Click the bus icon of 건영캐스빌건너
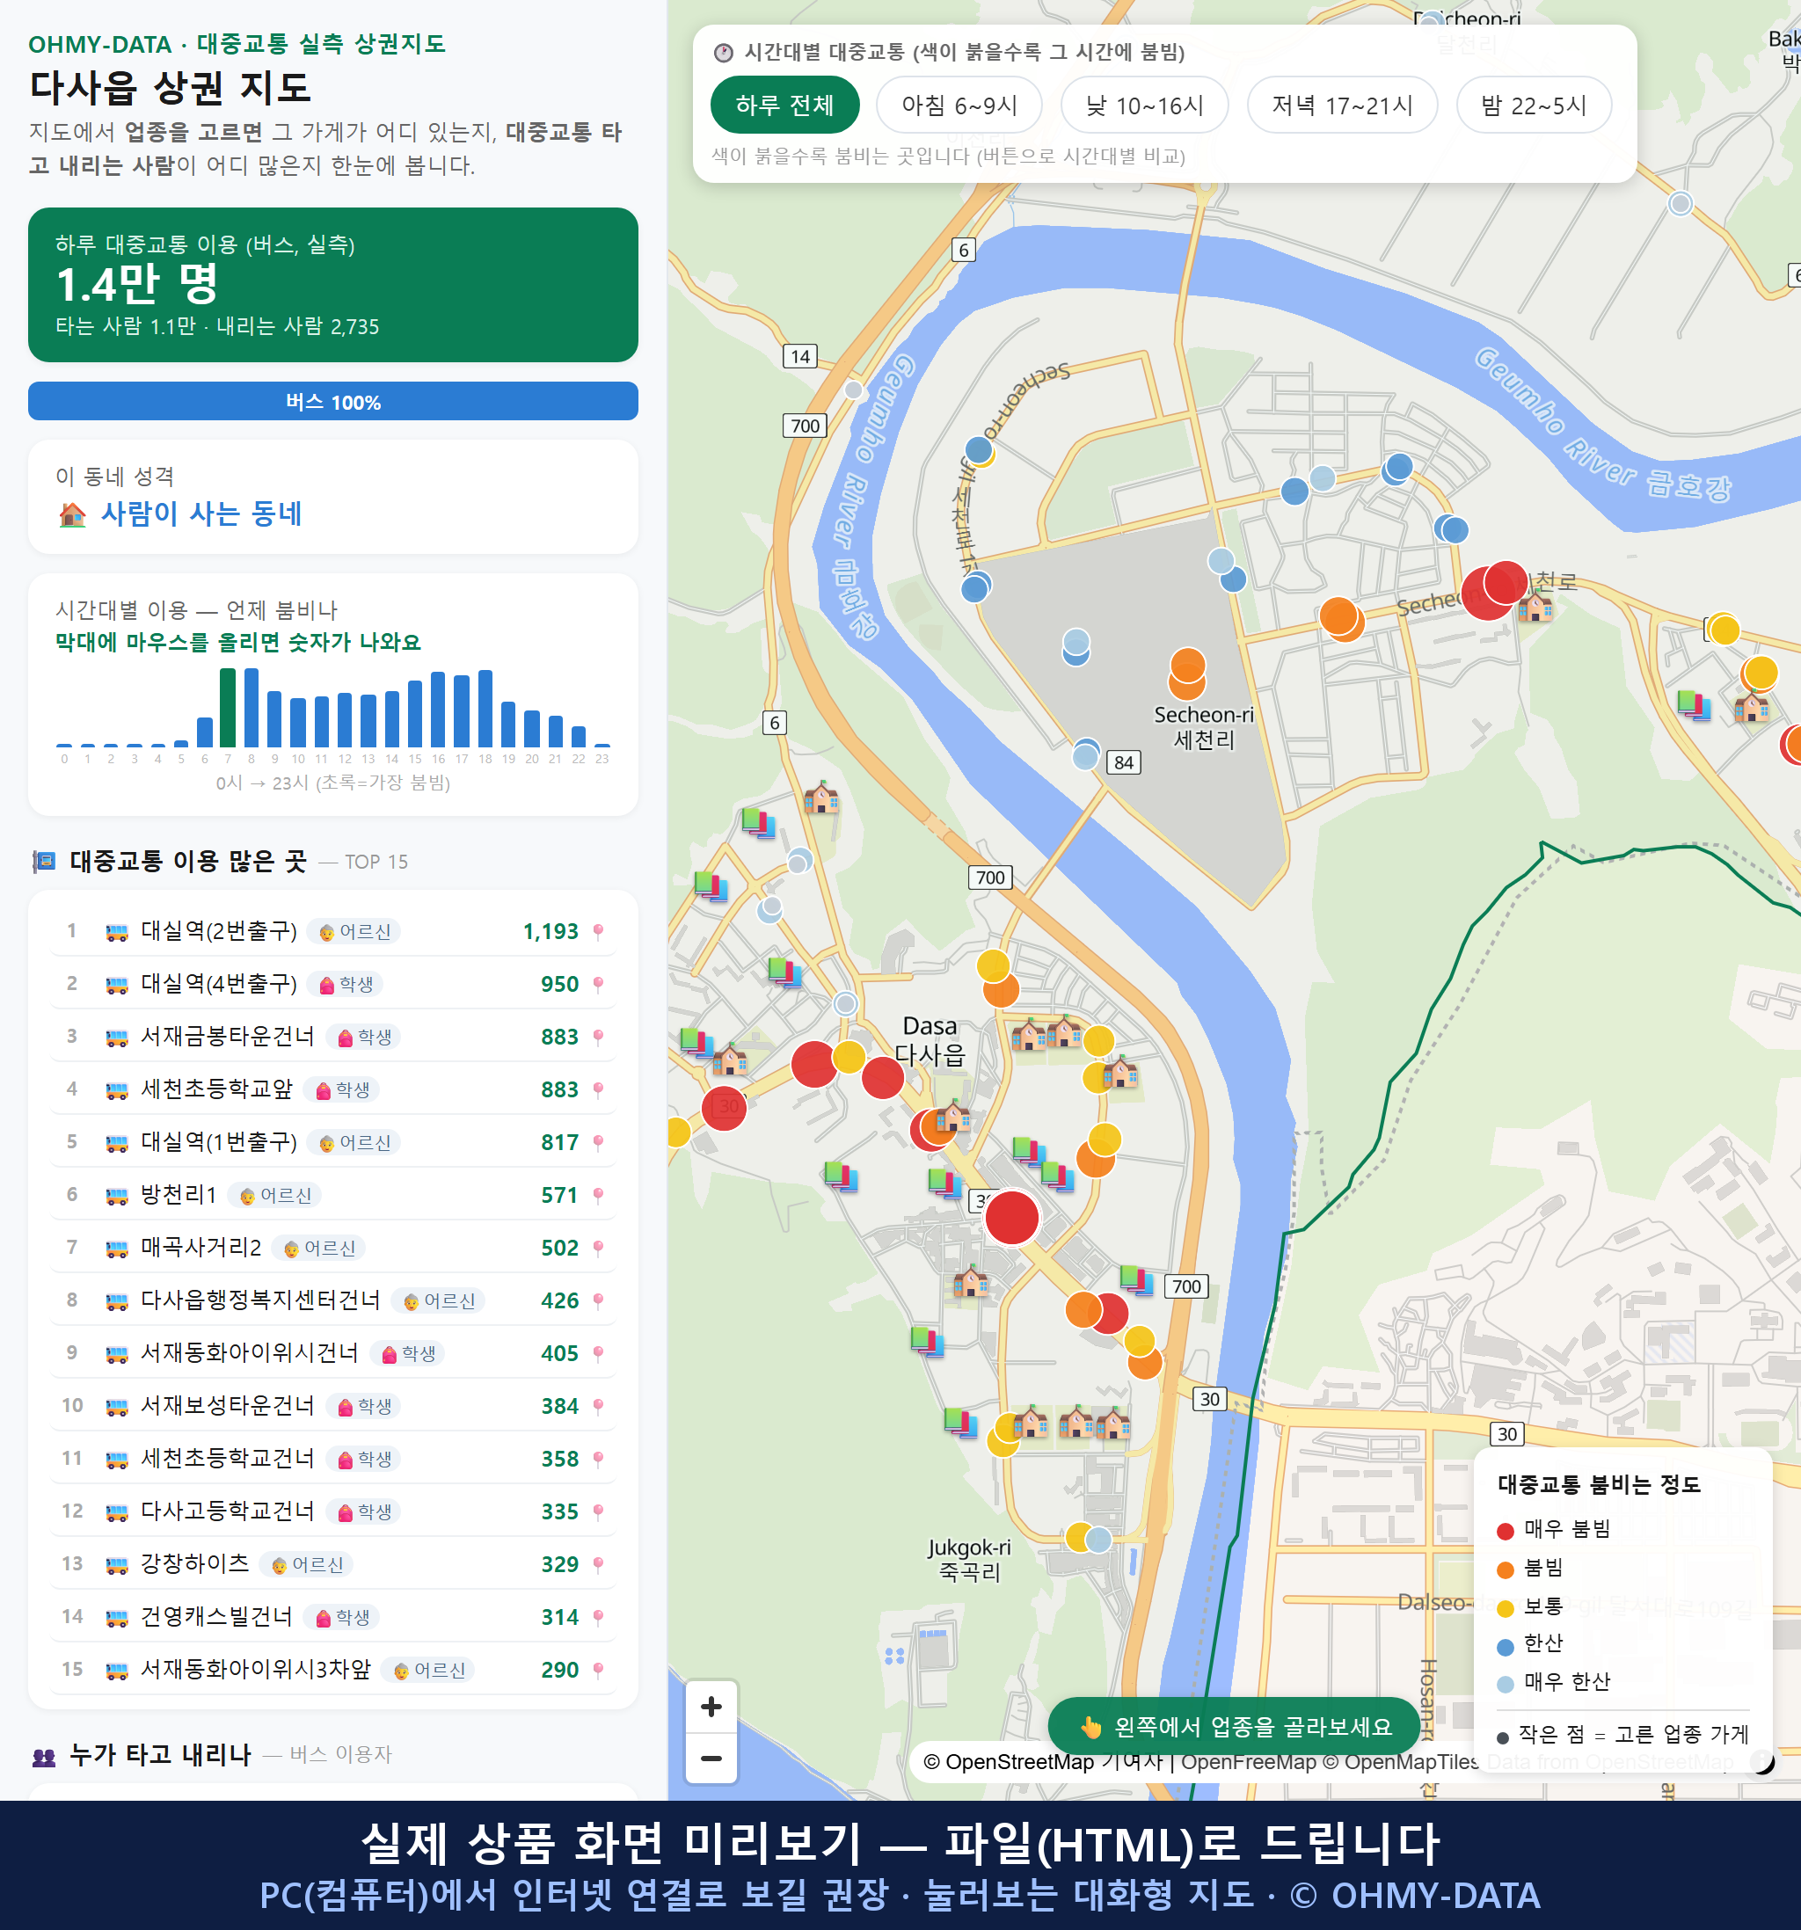Screen dimensions: 1801x1930 point(116,1617)
